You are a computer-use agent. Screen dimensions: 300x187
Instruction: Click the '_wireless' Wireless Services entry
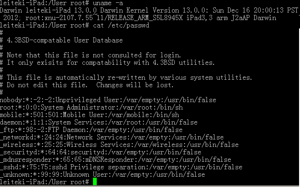coord(119,145)
